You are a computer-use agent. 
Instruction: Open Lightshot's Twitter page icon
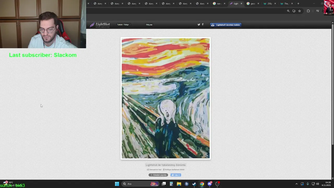(x=199, y=25)
